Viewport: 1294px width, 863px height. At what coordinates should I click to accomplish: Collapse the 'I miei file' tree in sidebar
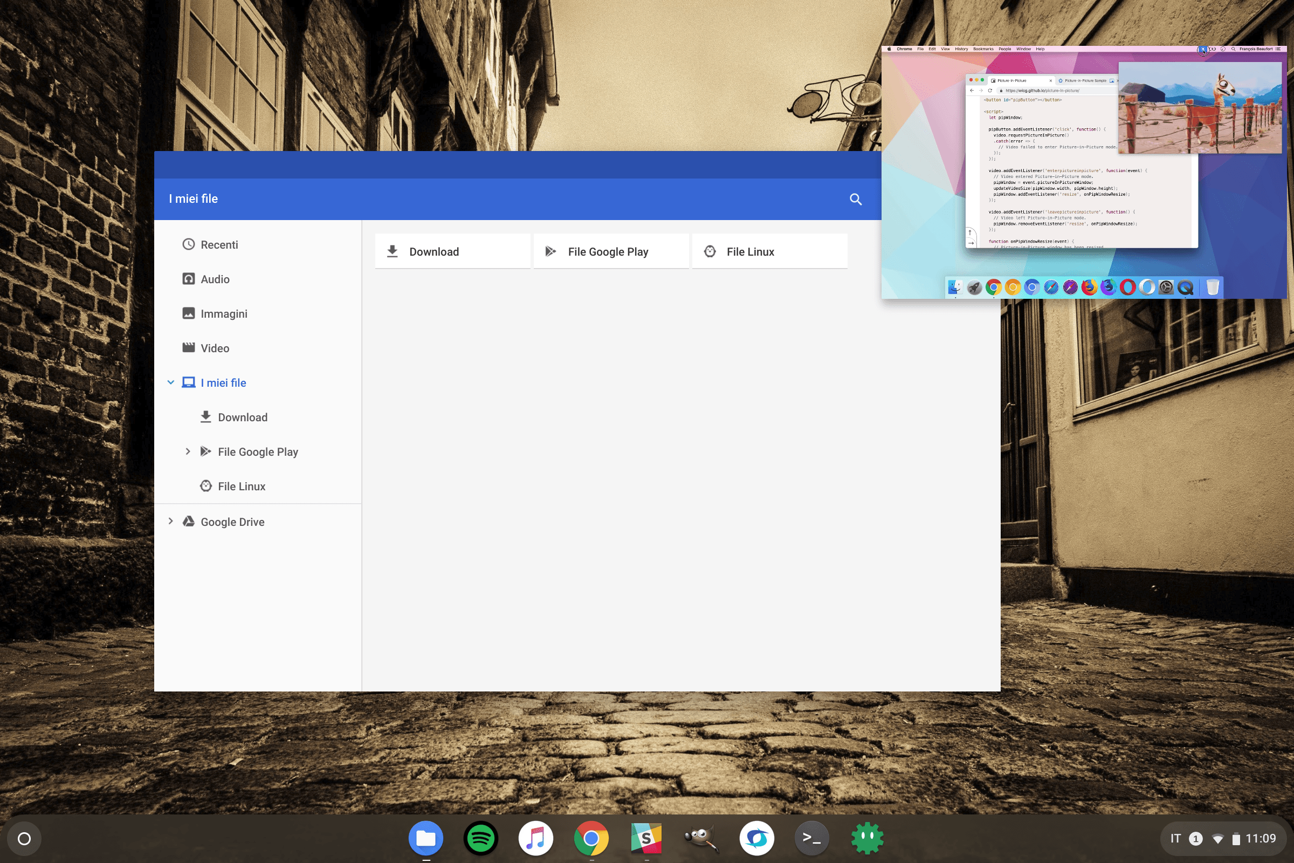pos(170,382)
